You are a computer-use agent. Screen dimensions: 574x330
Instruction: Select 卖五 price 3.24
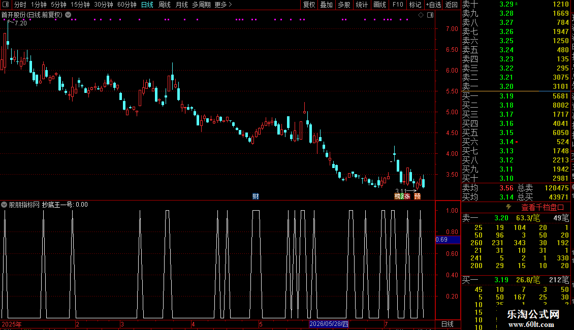point(506,50)
